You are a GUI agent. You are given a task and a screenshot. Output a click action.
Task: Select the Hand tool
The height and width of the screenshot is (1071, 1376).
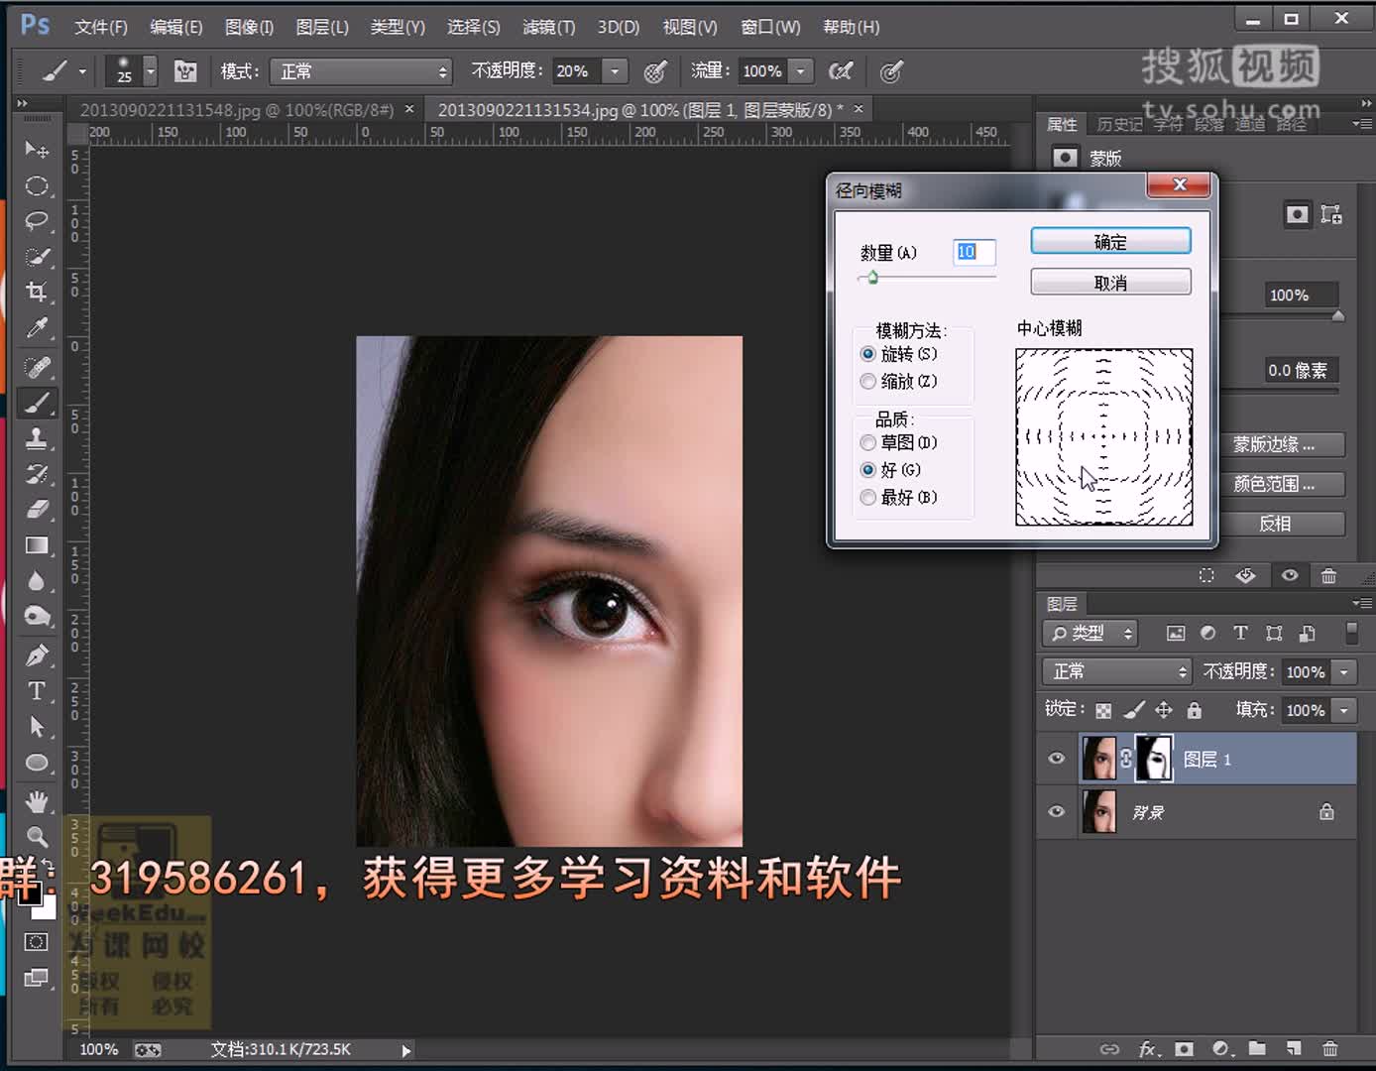(37, 801)
